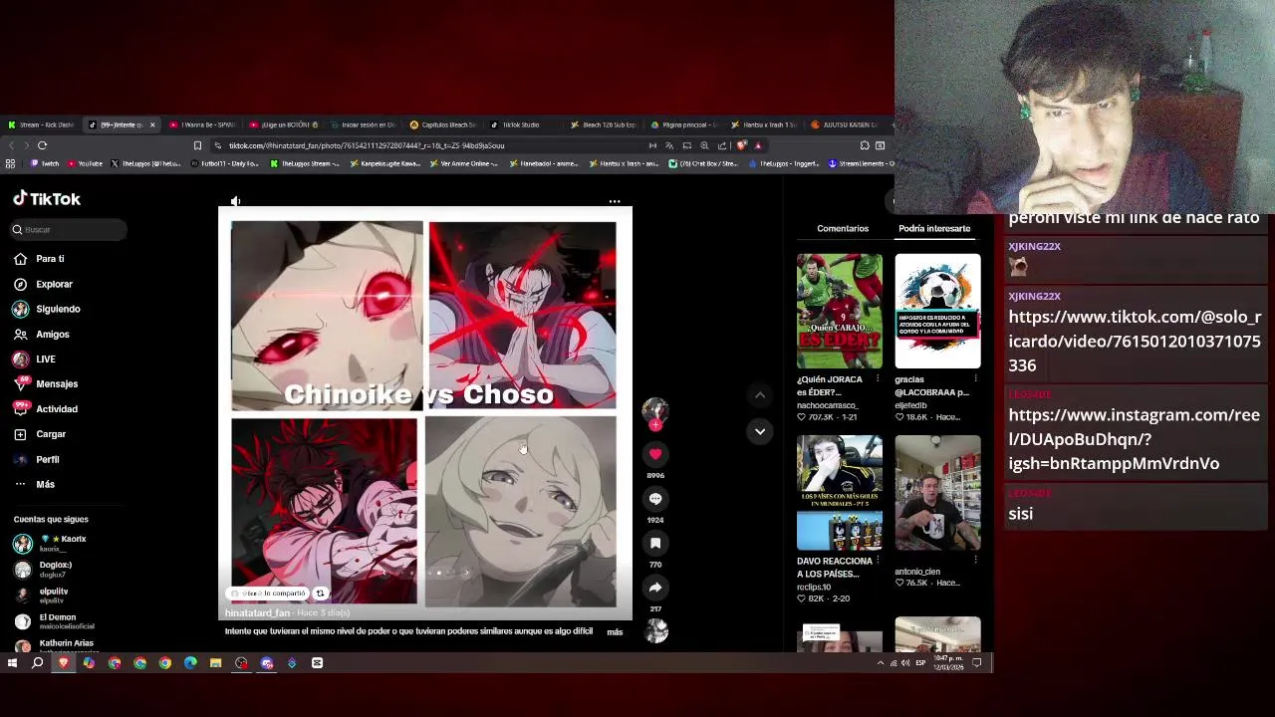The width and height of the screenshot is (1275, 717).
Task: Click the 'lo compartió' repost label
Action: [267, 594]
